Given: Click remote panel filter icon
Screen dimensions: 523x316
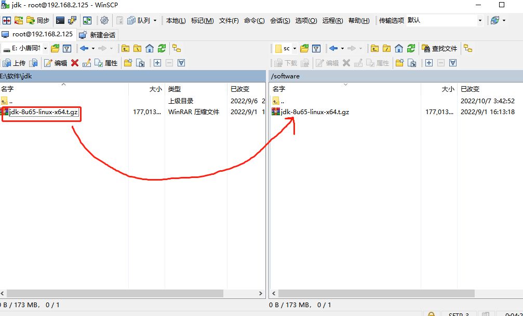Looking at the screenshot, I should point(316,49).
